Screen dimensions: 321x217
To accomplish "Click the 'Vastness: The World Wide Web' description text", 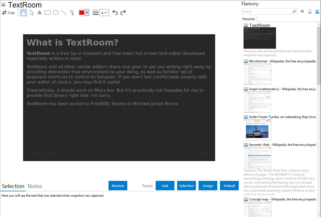I will [x=279, y=182].
